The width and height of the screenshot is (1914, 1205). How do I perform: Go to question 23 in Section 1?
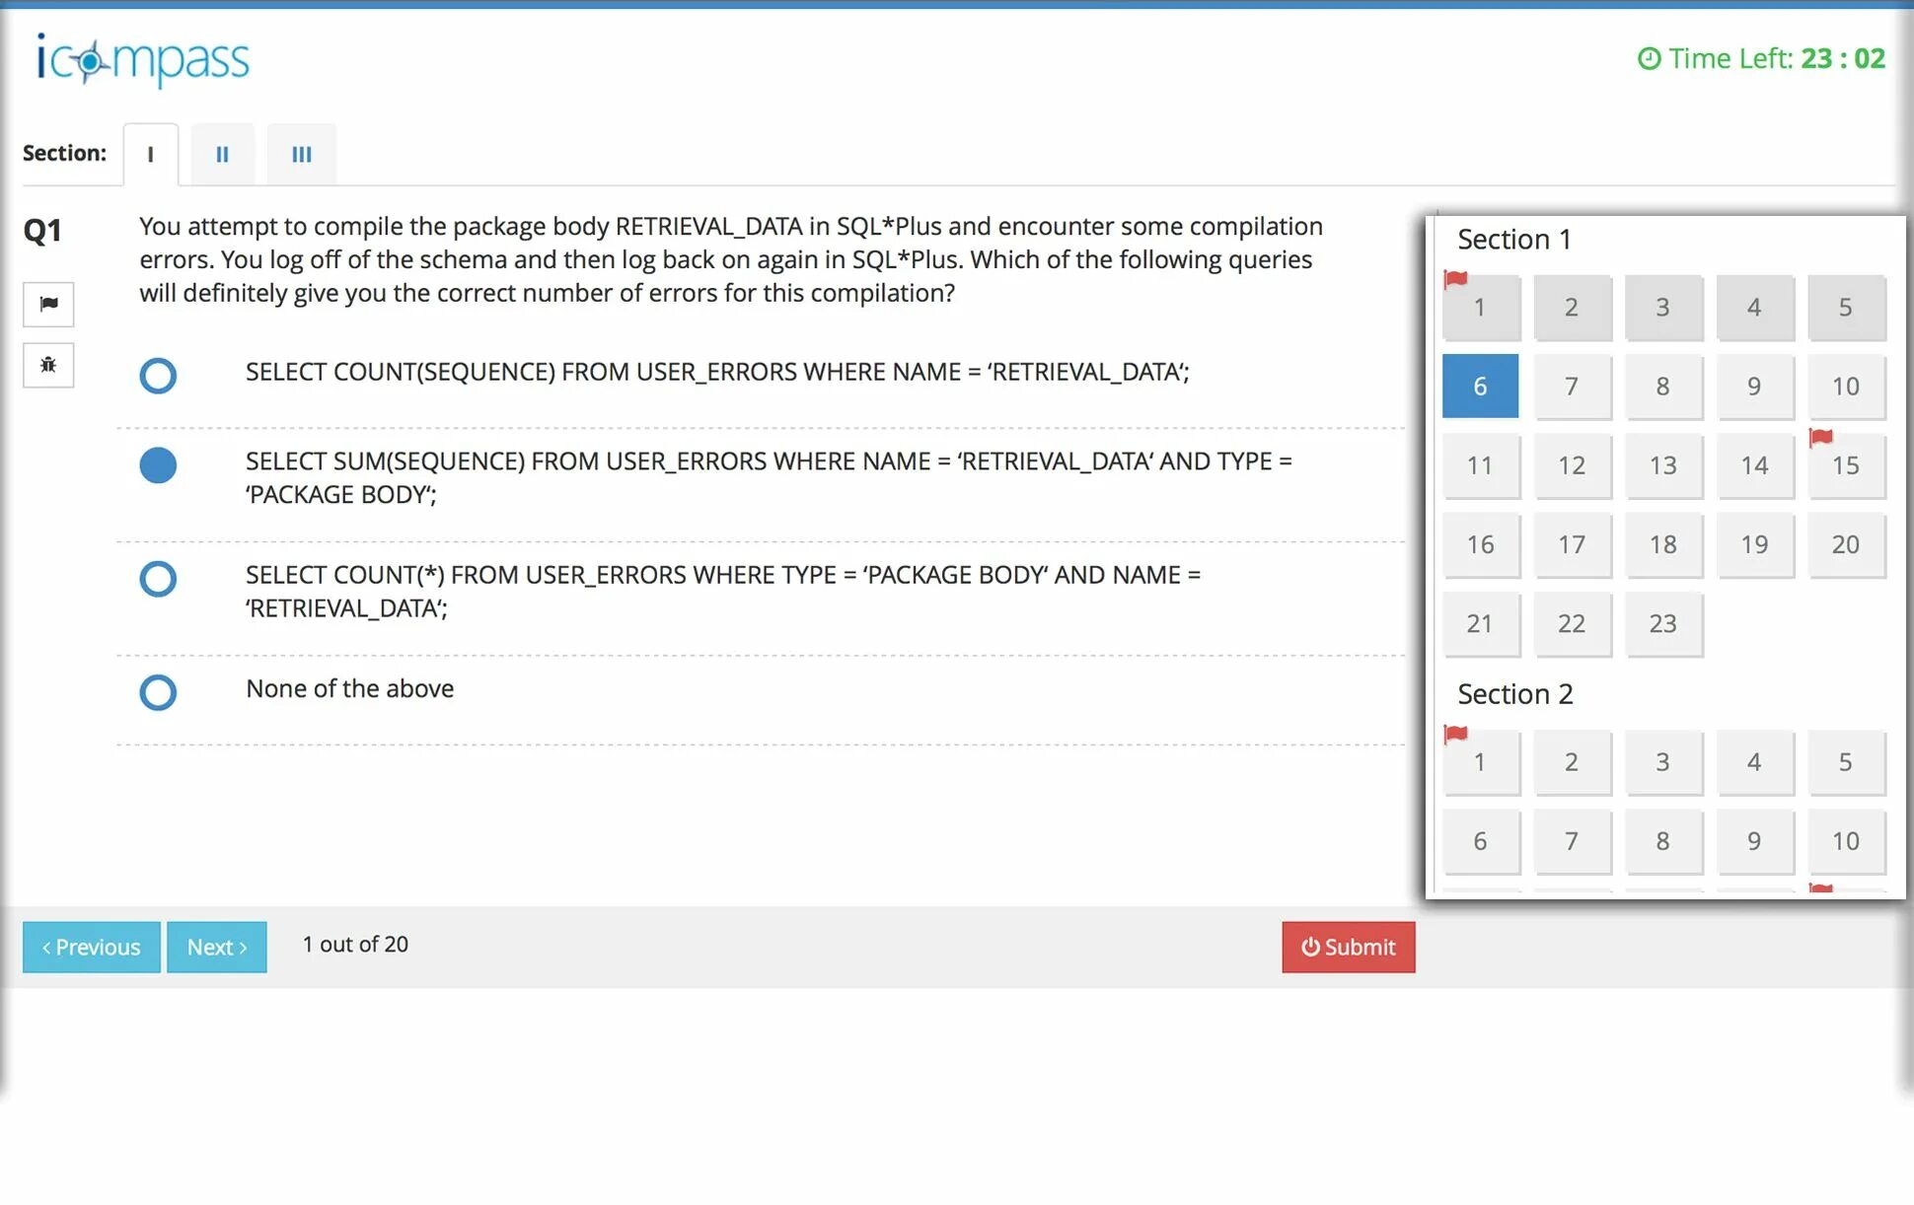(1662, 624)
